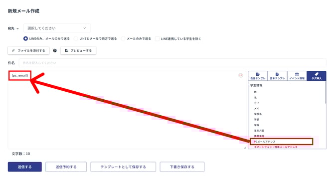Viewport: 334px width, 184px height.
Task: Click the emoji icon in message body
Action: coord(240,75)
